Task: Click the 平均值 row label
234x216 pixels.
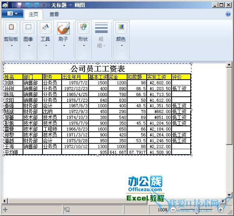Action: 13,152
